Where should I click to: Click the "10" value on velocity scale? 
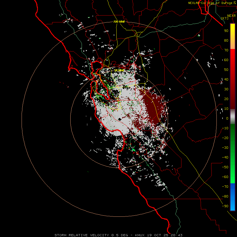226,109
